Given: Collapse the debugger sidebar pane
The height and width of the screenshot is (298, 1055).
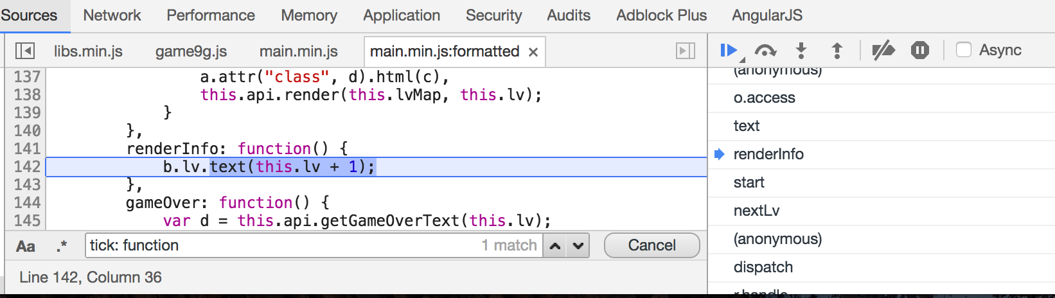Looking at the screenshot, I should pyautogui.click(x=686, y=51).
